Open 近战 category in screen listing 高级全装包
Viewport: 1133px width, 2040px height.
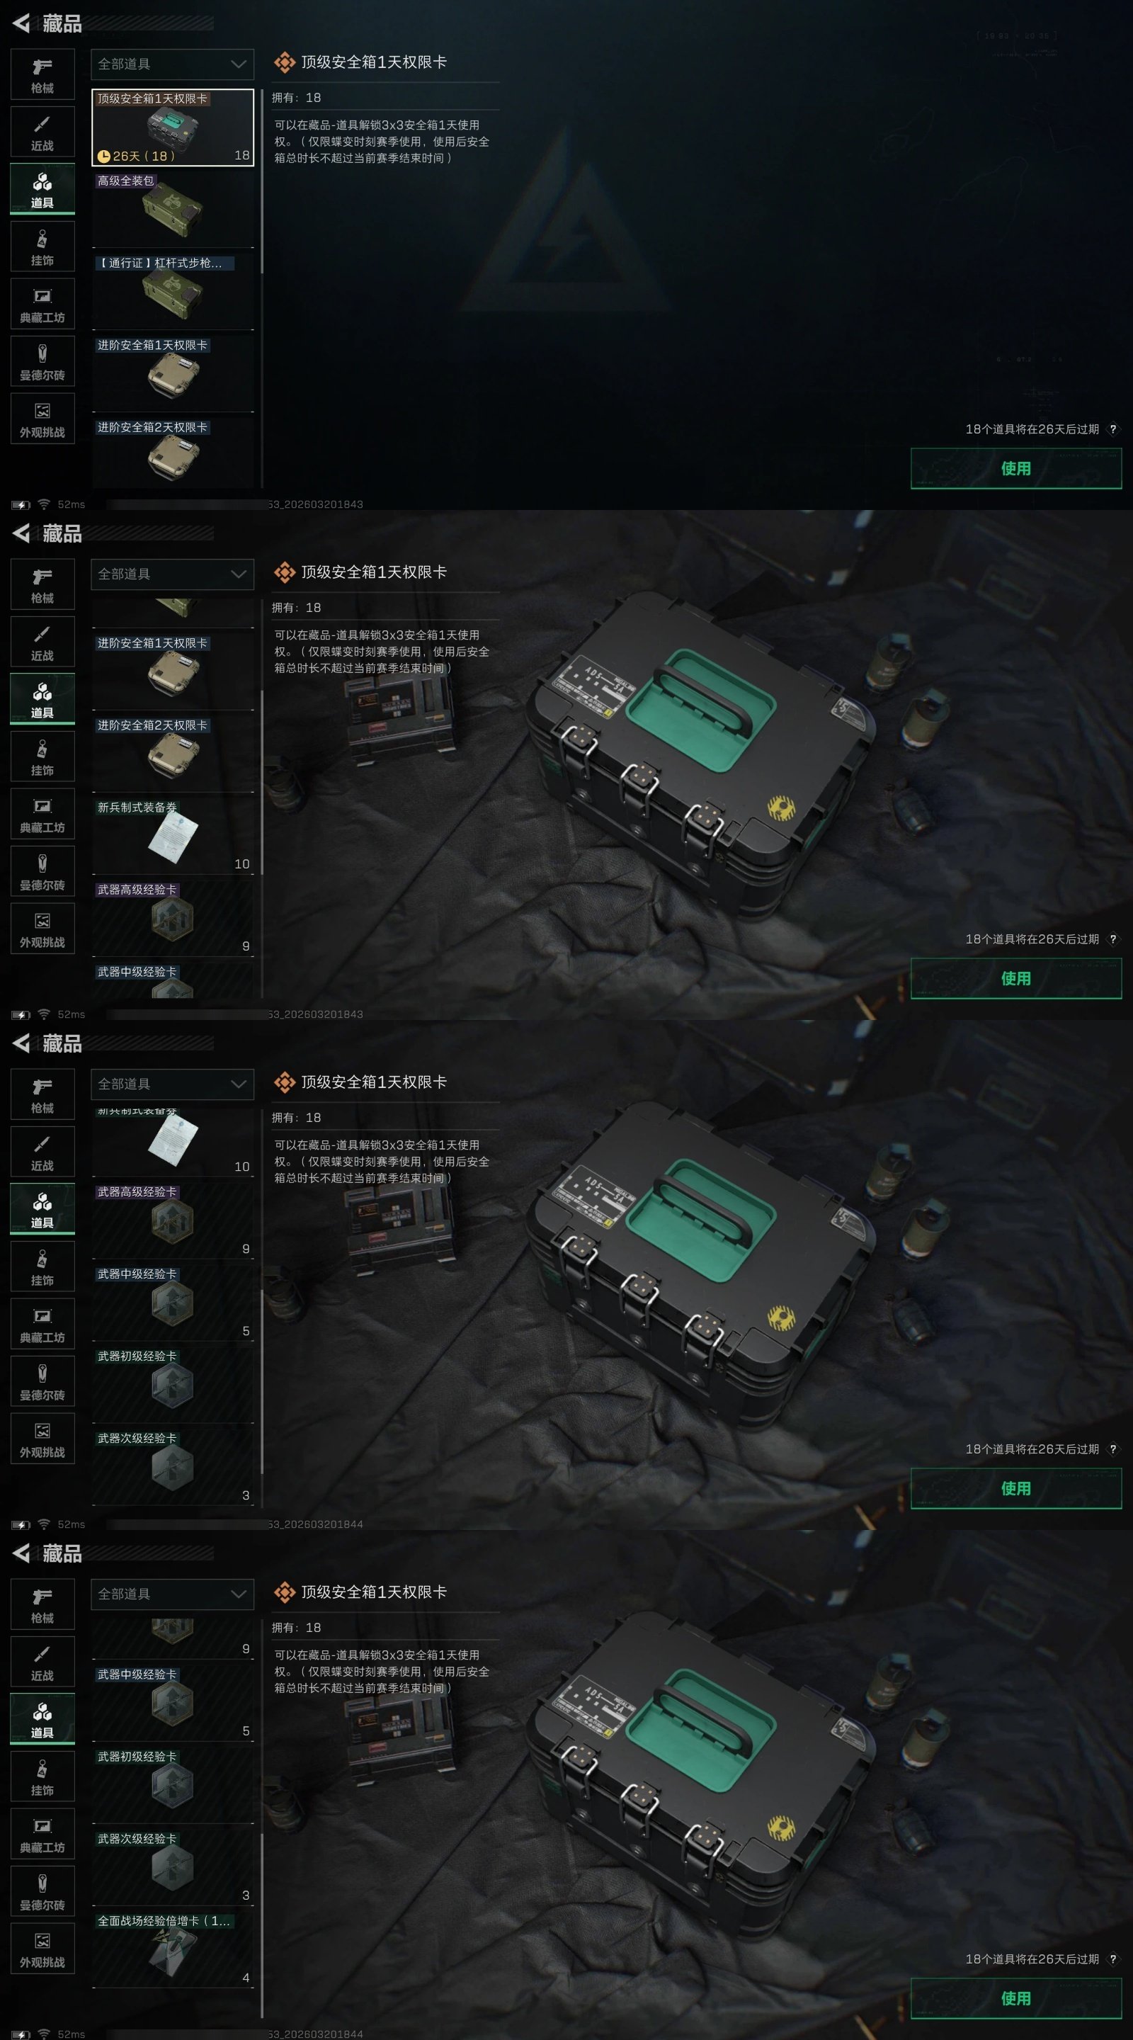tap(42, 132)
